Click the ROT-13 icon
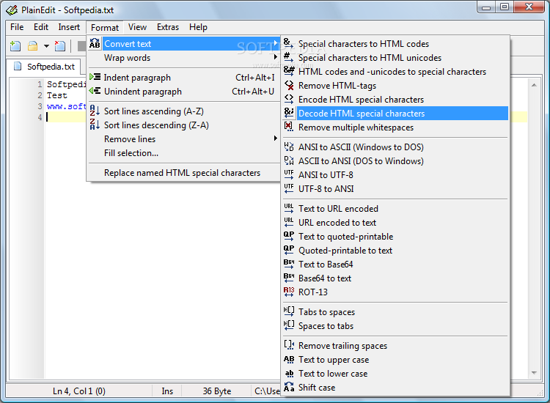The width and height of the screenshot is (550, 403). point(289,292)
